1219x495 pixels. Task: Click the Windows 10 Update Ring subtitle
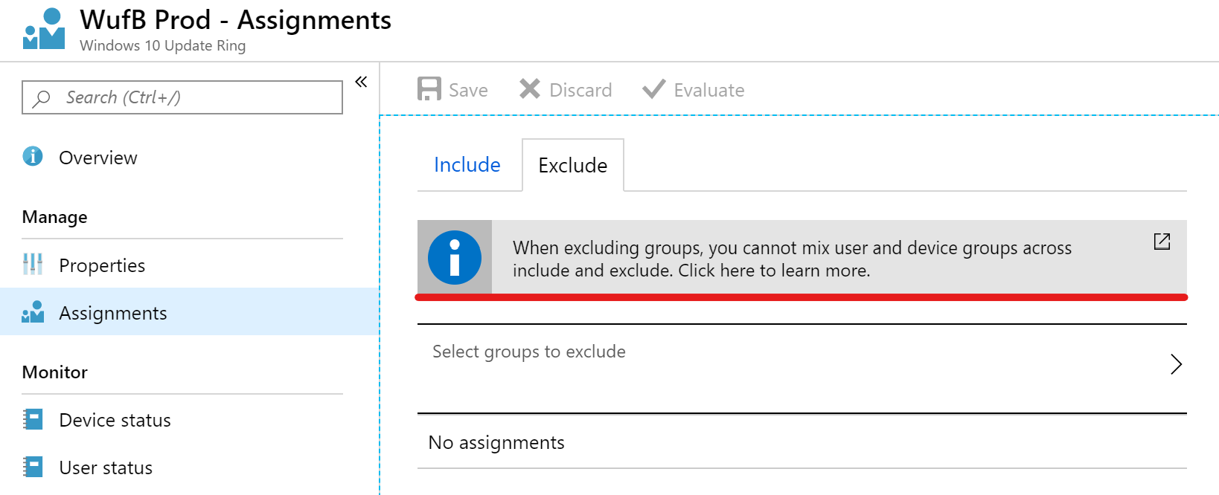[x=163, y=45]
